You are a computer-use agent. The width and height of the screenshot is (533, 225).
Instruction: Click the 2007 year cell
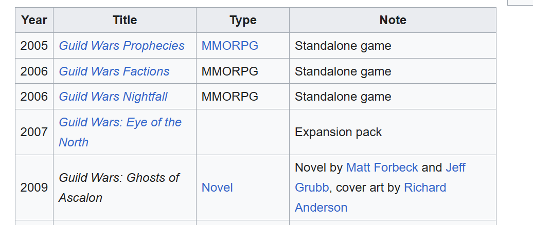coord(34,132)
